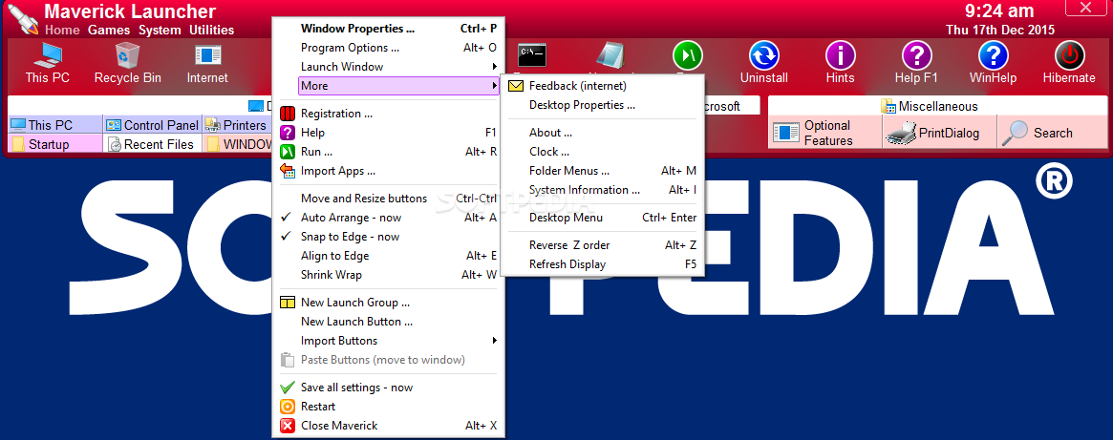The width and height of the screenshot is (1113, 440).
Task: Select the Miscellaneous group header
Action: (937, 106)
